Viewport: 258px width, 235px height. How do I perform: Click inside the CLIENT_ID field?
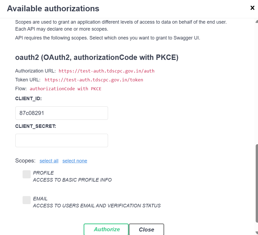click(x=62, y=113)
